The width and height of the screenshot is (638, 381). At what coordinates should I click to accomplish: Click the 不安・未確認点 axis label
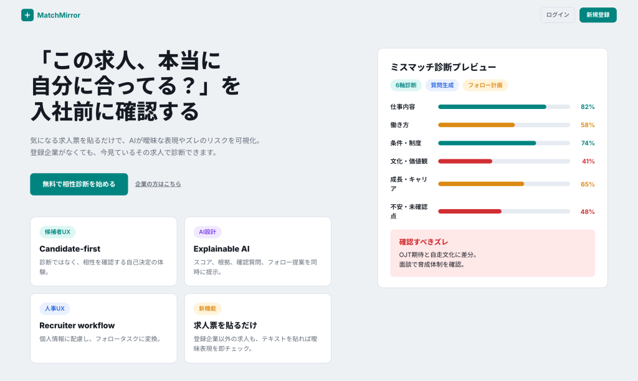409,212
